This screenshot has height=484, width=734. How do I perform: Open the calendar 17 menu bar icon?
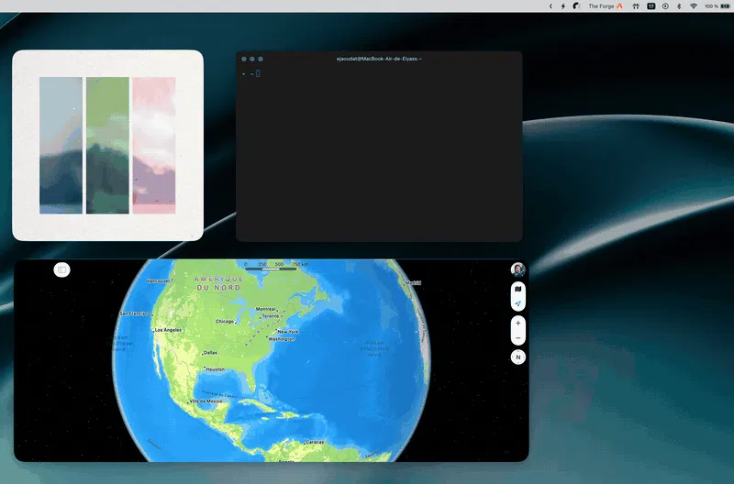click(x=651, y=6)
